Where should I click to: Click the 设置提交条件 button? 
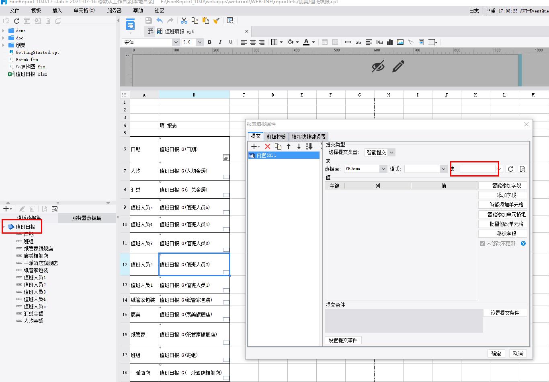[505, 313]
